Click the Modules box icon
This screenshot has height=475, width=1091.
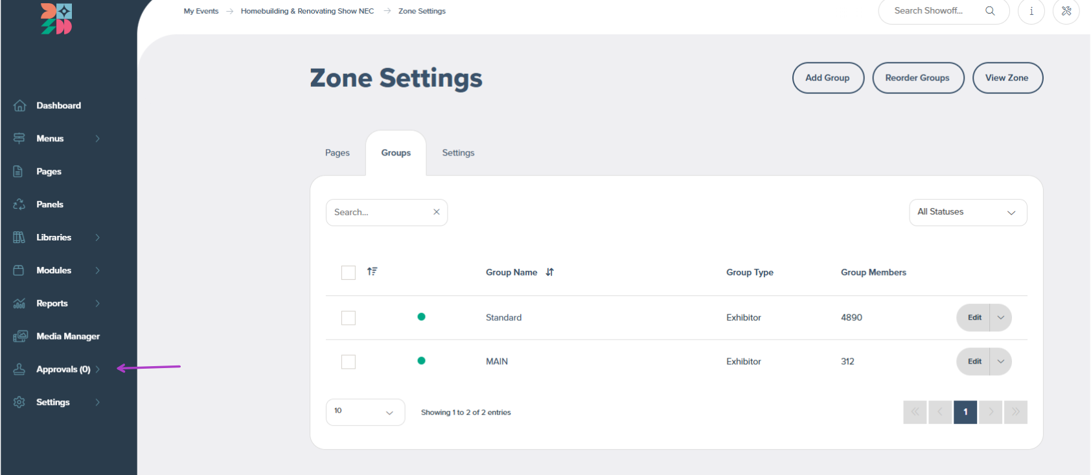[x=19, y=270]
